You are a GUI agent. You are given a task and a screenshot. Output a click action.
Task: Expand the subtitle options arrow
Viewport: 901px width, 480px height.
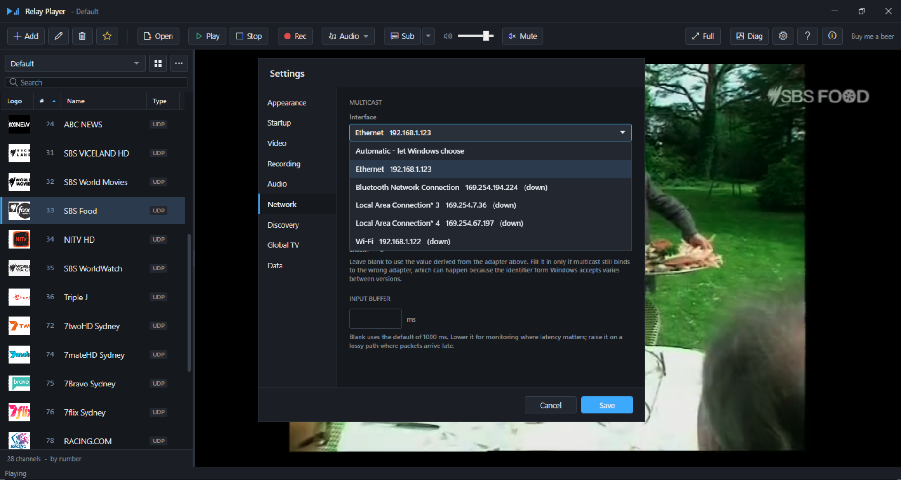tap(428, 36)
